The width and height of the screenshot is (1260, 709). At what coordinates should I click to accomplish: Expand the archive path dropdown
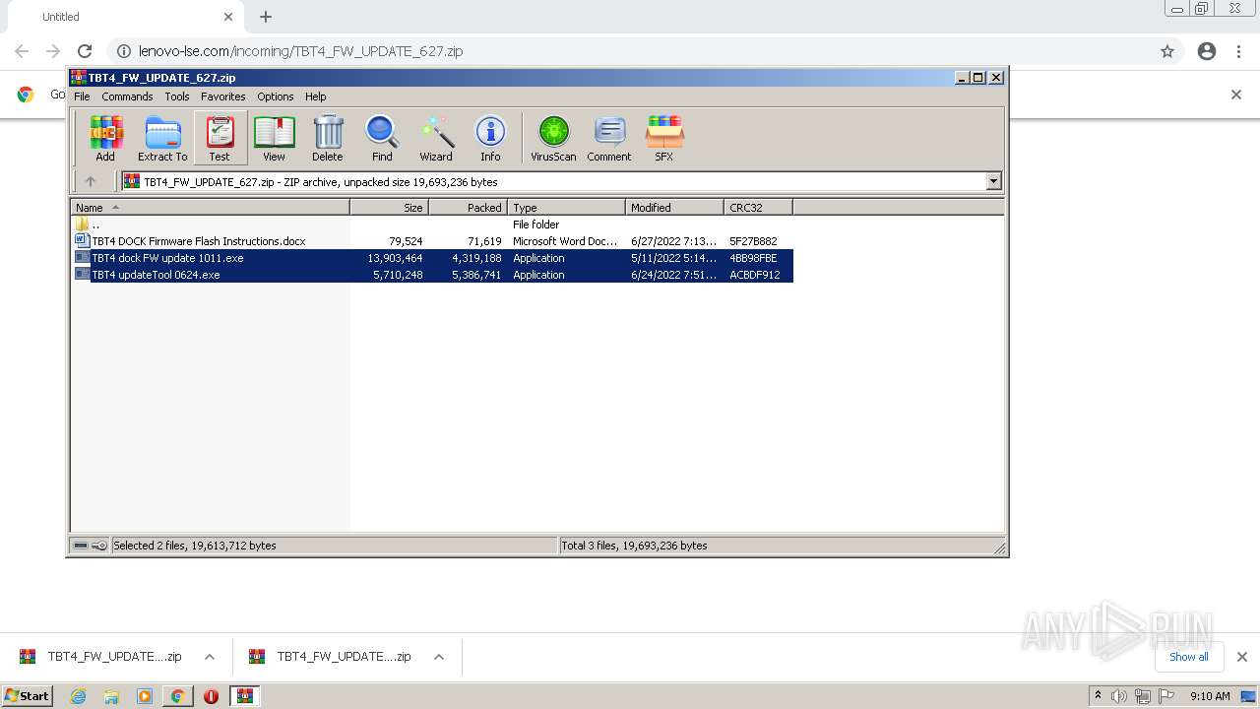[993, 181]
